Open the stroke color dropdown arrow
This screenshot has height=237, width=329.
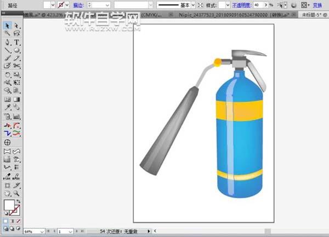pyautogui.click(x=67, y=5)
